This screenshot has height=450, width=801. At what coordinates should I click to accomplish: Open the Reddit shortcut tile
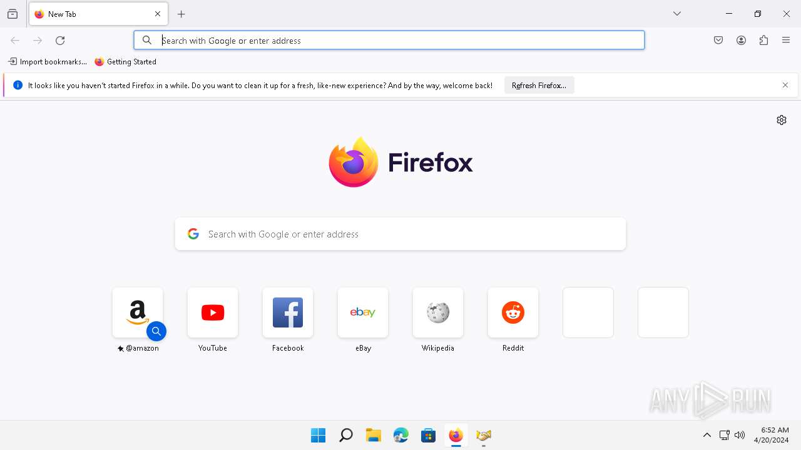click(513, 312)
